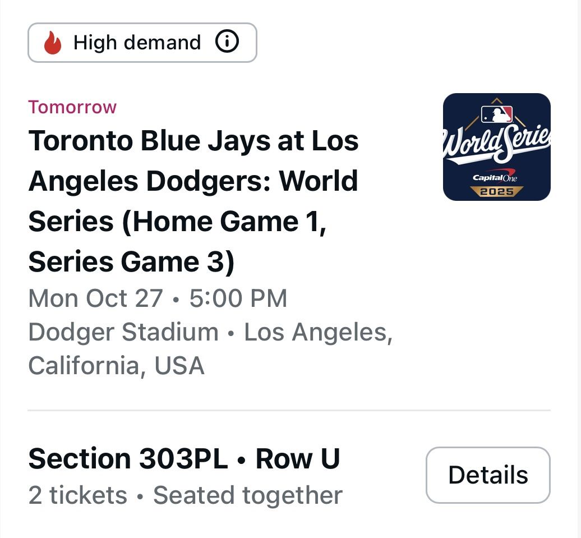Open the info icon next to High demand
The height and width of the screenshot is (538, 581).
point(228,42)
